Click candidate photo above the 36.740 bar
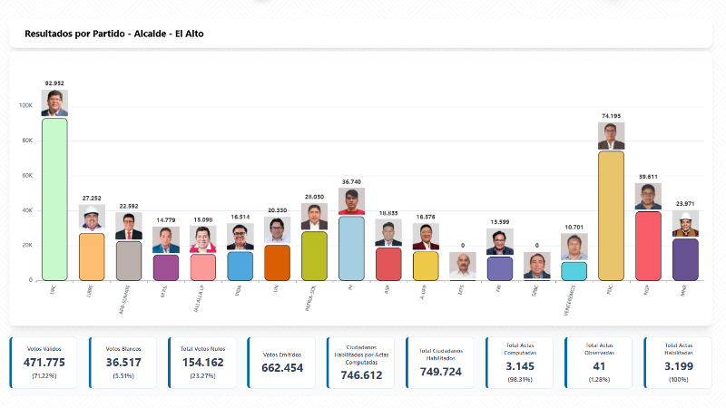 click(x=351, y=201)
